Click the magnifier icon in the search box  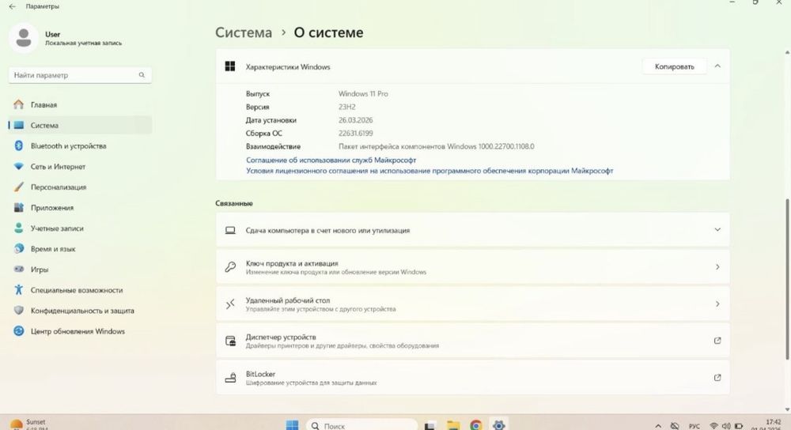(x=142, y=75)
